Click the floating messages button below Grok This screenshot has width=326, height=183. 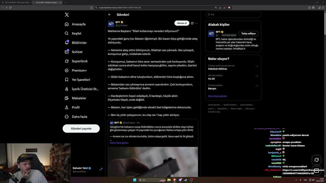(317, 171)
